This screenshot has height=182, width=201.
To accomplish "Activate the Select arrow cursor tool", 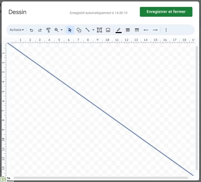I will point(70,30).
